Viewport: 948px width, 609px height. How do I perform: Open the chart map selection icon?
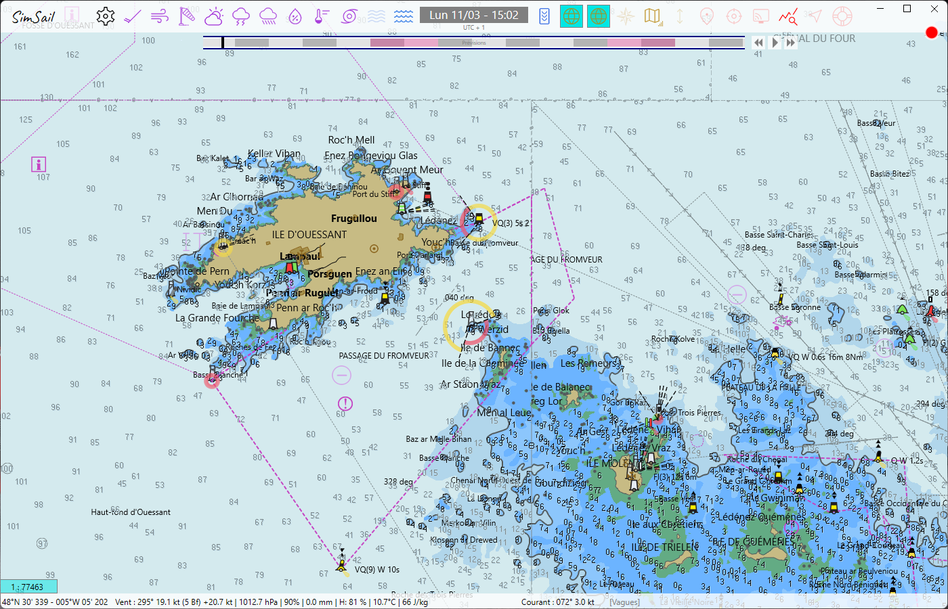point(653,16)
